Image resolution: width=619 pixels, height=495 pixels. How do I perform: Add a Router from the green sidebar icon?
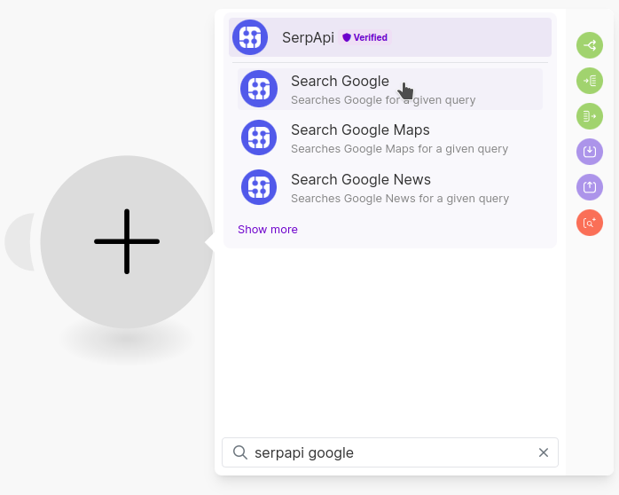pyautogui.click(x=590, y=45)
